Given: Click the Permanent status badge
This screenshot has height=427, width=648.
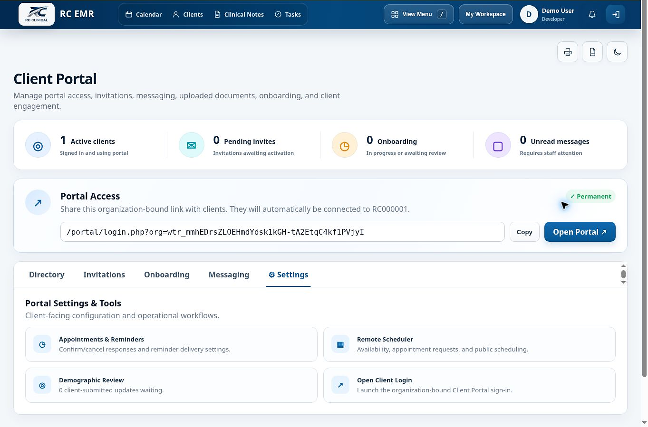Looking at the screenshot, I should tap(590, 196).
